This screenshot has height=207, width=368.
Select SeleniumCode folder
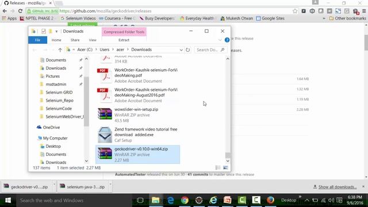(59, 109)
